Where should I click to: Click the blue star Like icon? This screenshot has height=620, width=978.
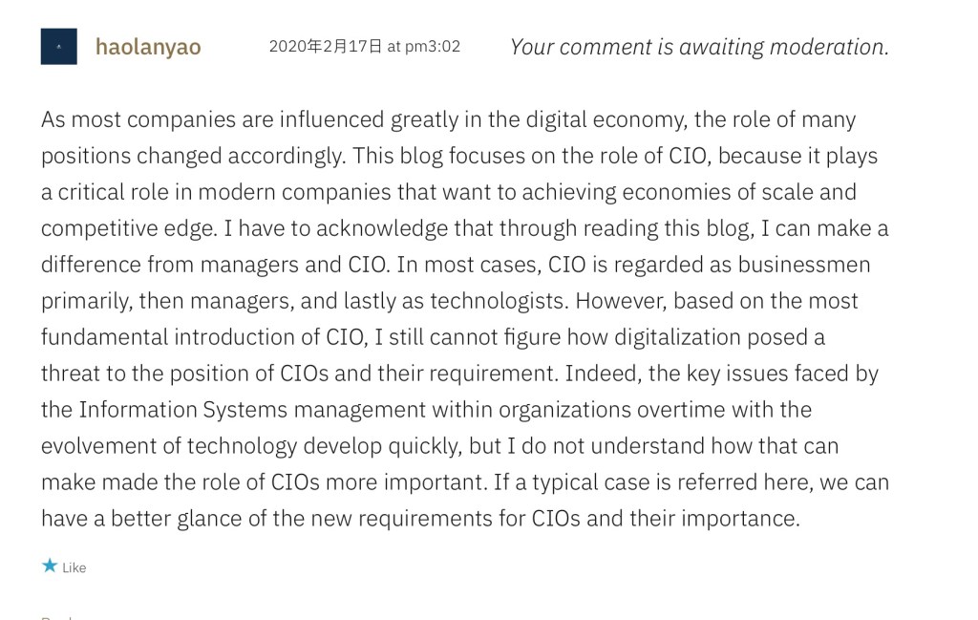coord(50,567)
